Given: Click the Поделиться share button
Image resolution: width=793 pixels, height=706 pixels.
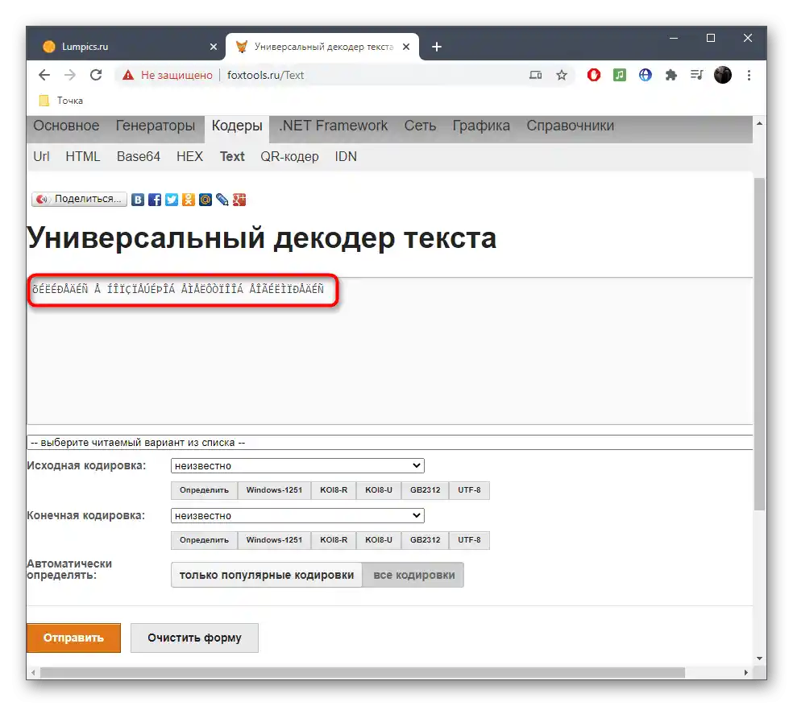Looking at the screenshot, I should point(80,199).
